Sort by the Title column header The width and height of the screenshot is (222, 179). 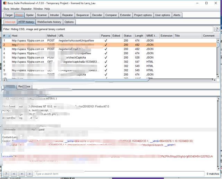[x=188, y=36]
